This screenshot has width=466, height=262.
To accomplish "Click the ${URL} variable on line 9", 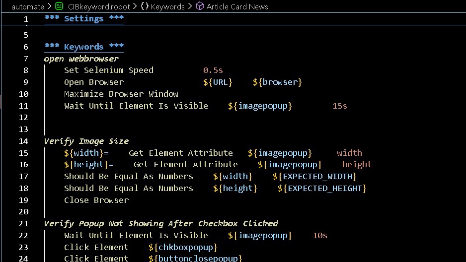I will [x=218, y=82].
